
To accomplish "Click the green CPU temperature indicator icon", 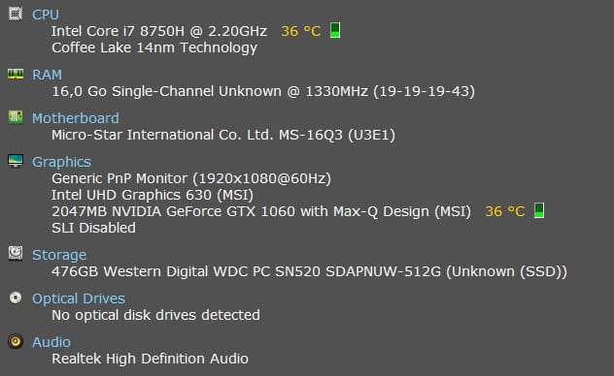I will coord(335,30).
